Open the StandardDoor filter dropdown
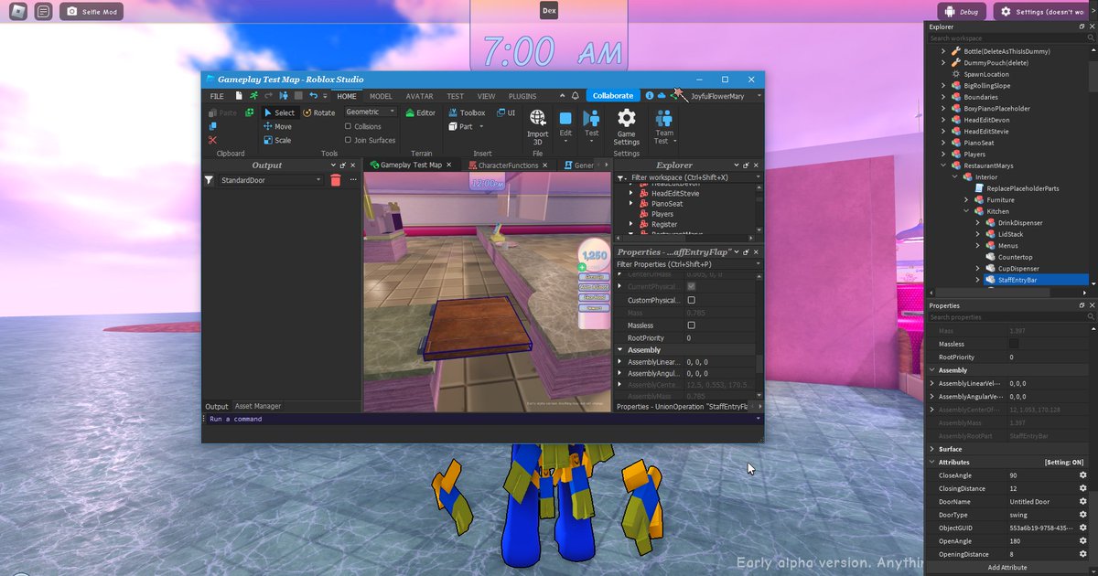The height and width of the screenshot is (576, 1098). (271, 181)
